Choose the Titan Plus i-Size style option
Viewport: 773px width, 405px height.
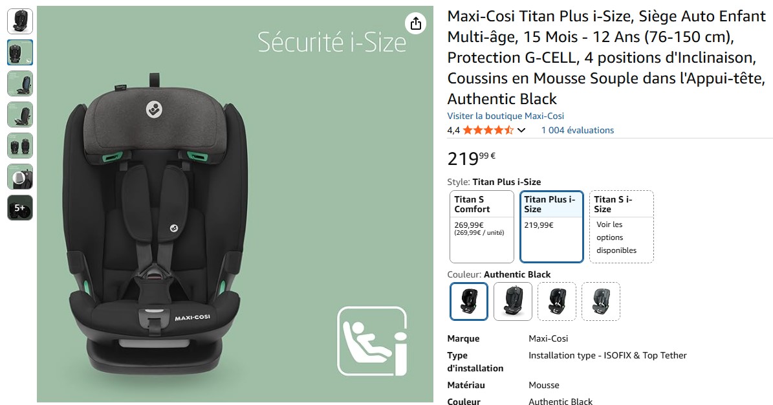click(551, 226)
